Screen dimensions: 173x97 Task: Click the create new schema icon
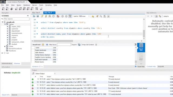tap(16, 9)
